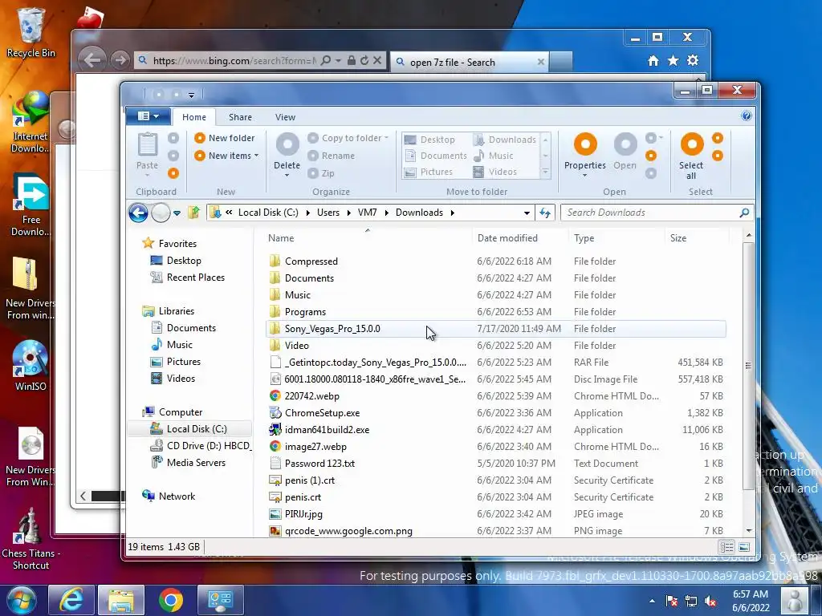
Task: Click the Paste clipboard icon
Action: pyautogui.click(x=148, y=144)
